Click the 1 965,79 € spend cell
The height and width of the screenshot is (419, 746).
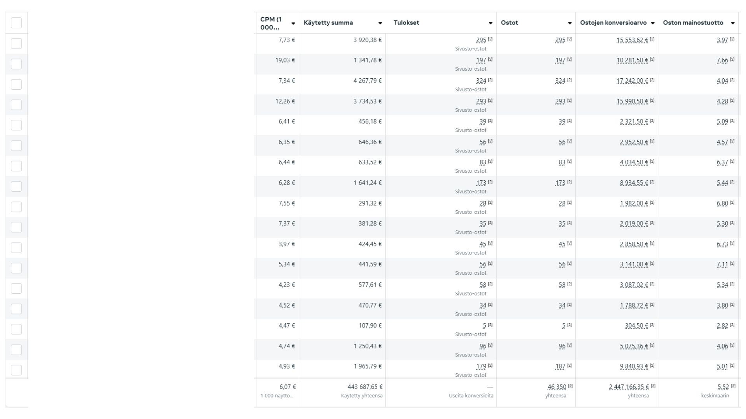pyautogui.click(x=367, y=367)
